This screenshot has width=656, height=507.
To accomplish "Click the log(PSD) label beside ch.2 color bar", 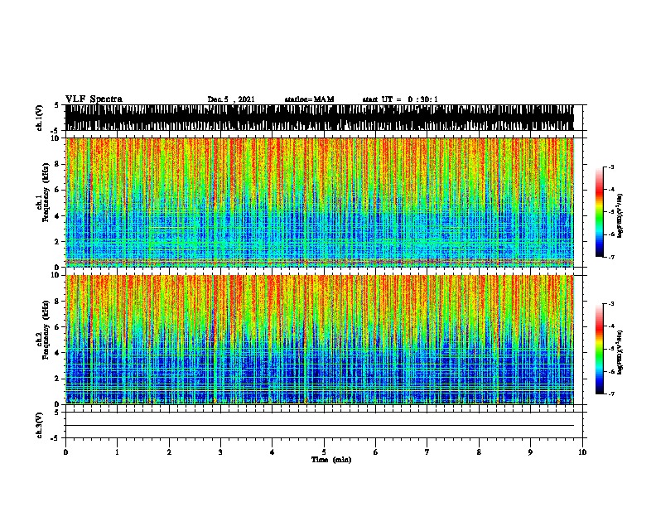I will pyautogui.click(x=620, y=352).
